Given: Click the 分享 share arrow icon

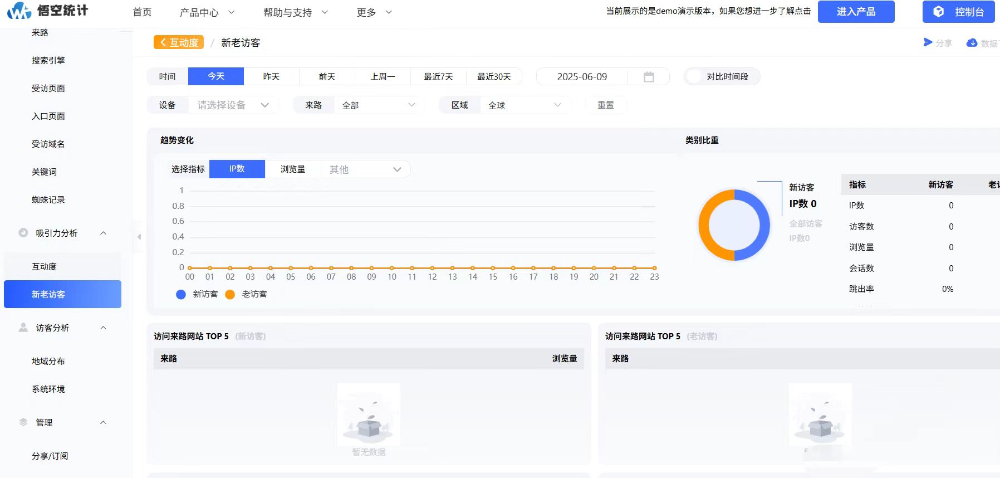Looking at the screenshot, I should click(x=928, y=42).
